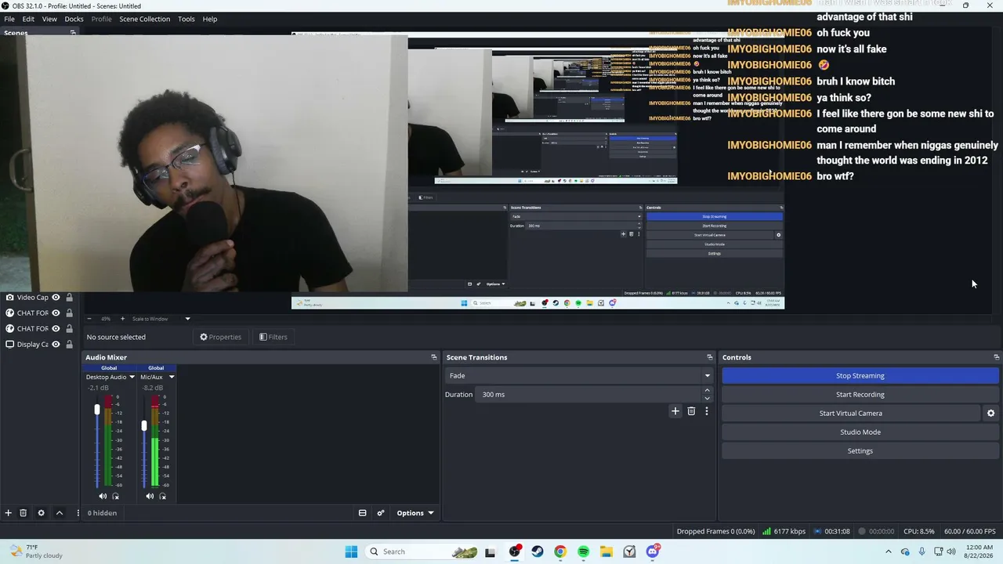Unlock the first CHAT FOR source
The width and height of the screenshot is (1003, 564).
click(x=69, y=313)
